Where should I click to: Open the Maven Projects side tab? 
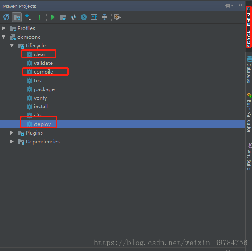[249, 27]
